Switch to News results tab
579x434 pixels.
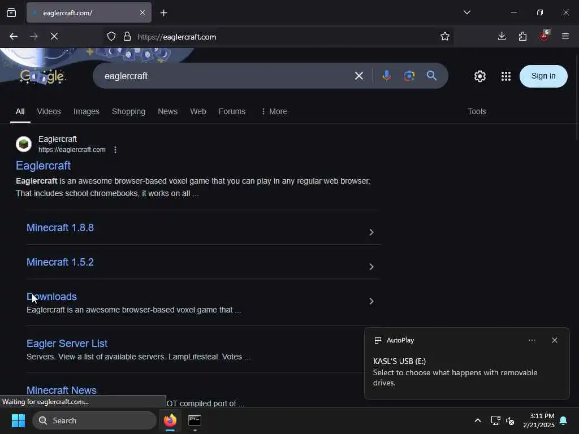click(x=167, y=111)
